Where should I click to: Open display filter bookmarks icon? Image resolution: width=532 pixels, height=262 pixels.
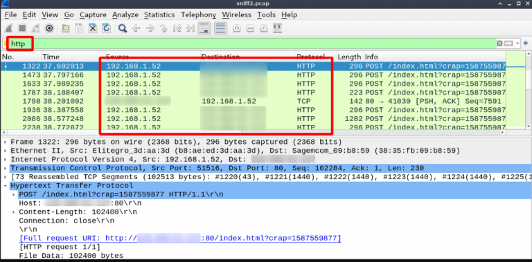pyautogui.click(x=5, y=44)
